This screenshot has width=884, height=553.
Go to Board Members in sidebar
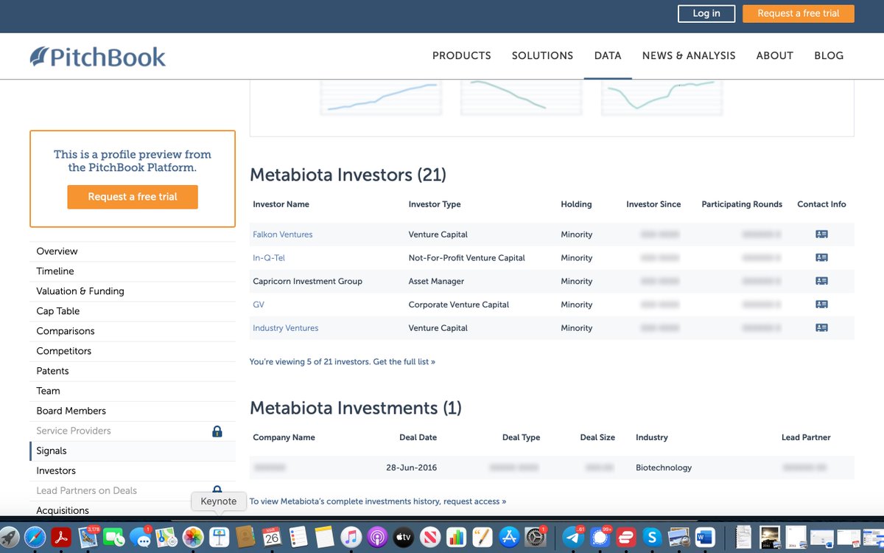(x=71, y=411)
